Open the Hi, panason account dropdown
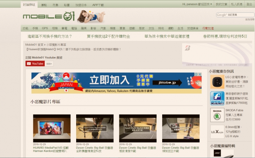The image size is (255, 158). [197, 4]
